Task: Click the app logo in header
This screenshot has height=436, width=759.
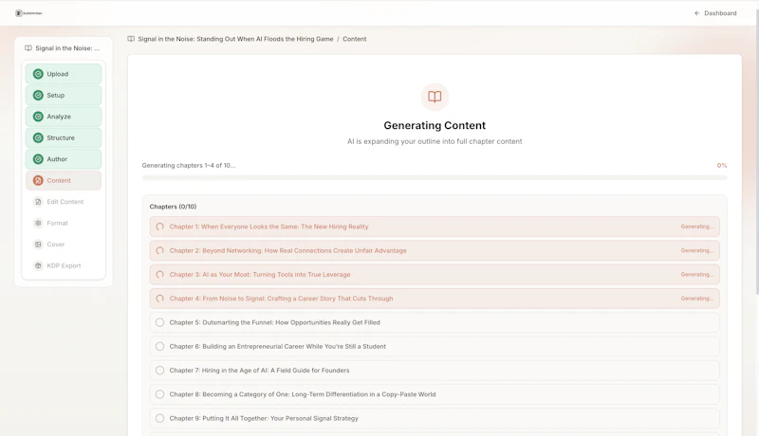Action: pos(28,13)
